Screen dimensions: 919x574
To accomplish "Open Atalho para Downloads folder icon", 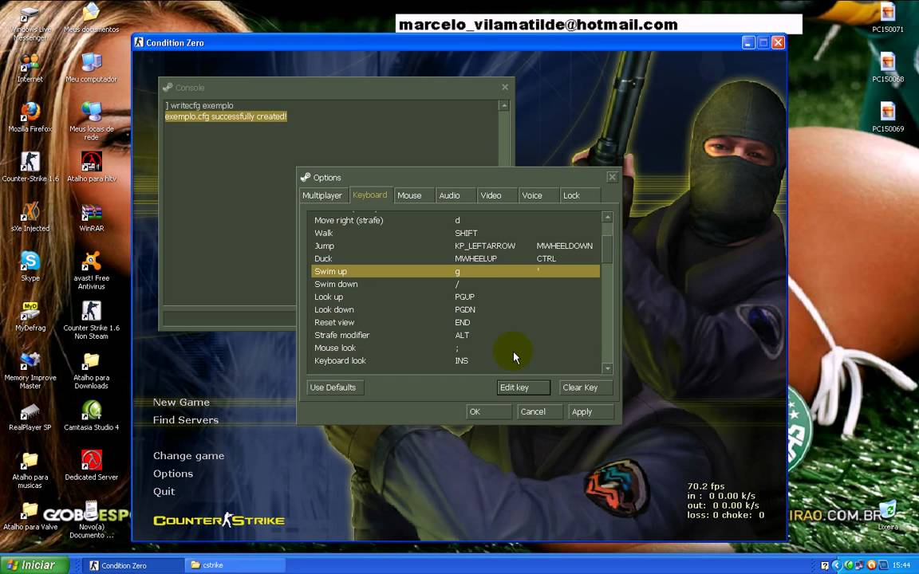I will (91, 370).
